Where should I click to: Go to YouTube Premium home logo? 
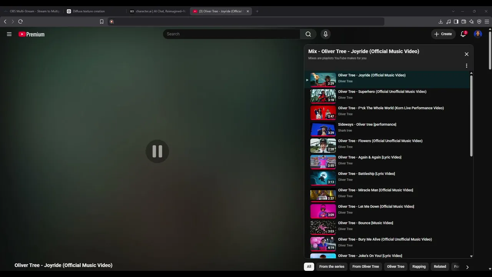(x=32, y=34)
